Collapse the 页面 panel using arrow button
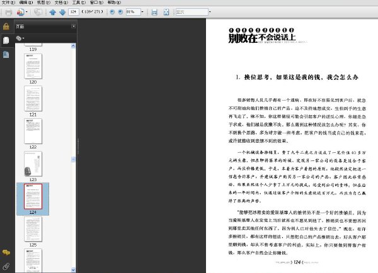378x273 pixels. 73,26
